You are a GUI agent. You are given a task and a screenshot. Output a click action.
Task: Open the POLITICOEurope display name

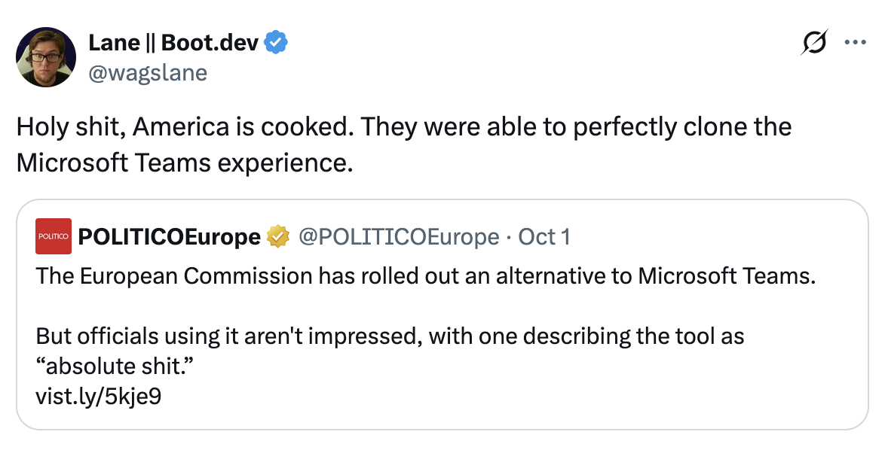[170, 236]
